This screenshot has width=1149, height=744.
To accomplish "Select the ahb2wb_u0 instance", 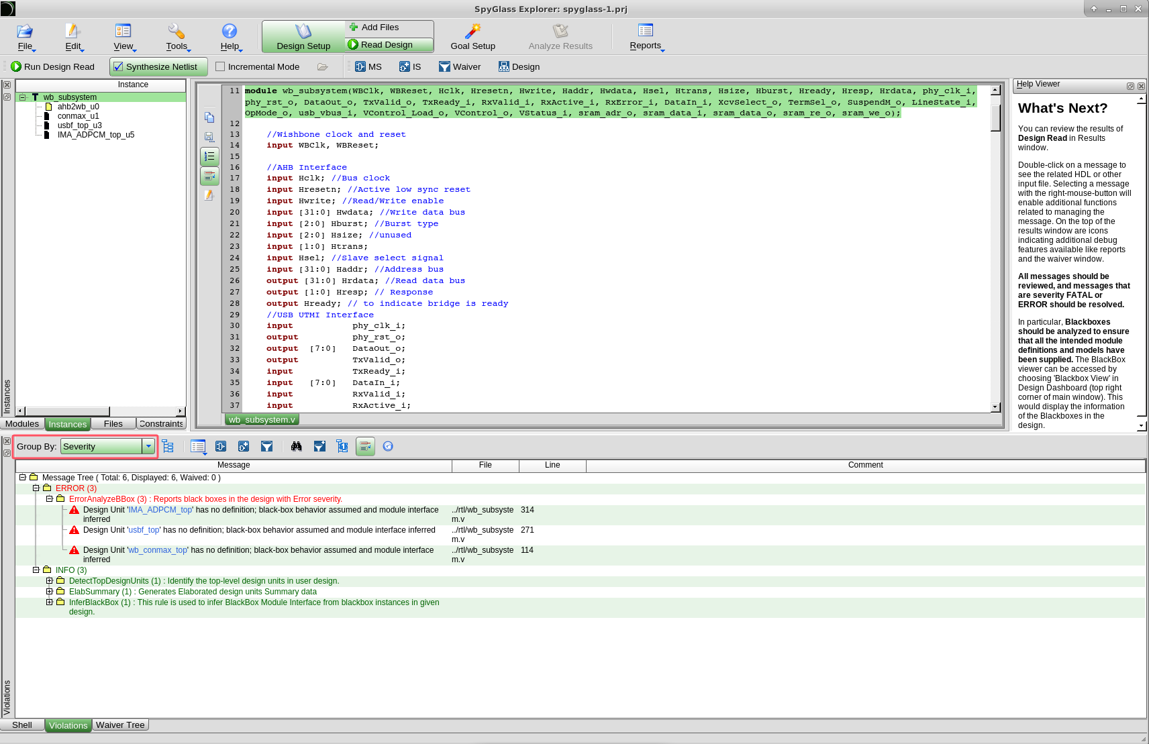I will (x=79, y=107).
